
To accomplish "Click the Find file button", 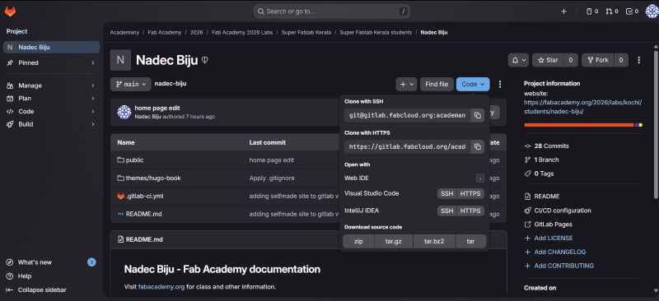I will [x=437, y=84].
